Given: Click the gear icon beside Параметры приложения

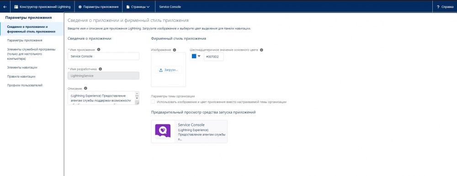Looking at the screenshot, I should [x=80, y=7].
